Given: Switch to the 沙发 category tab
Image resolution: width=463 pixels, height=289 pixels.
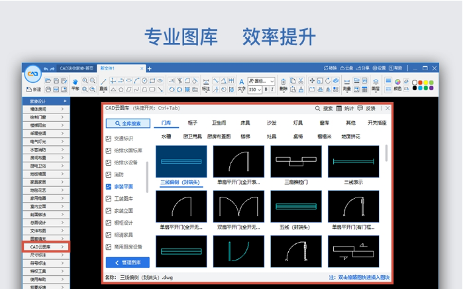Looking at the screenshot, I should point(272,123).
